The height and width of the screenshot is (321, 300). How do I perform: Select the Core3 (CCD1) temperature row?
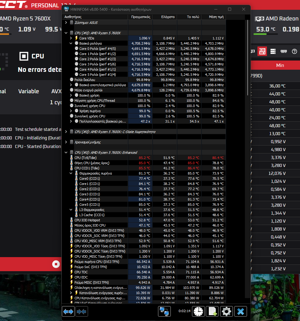coord(144,194)
